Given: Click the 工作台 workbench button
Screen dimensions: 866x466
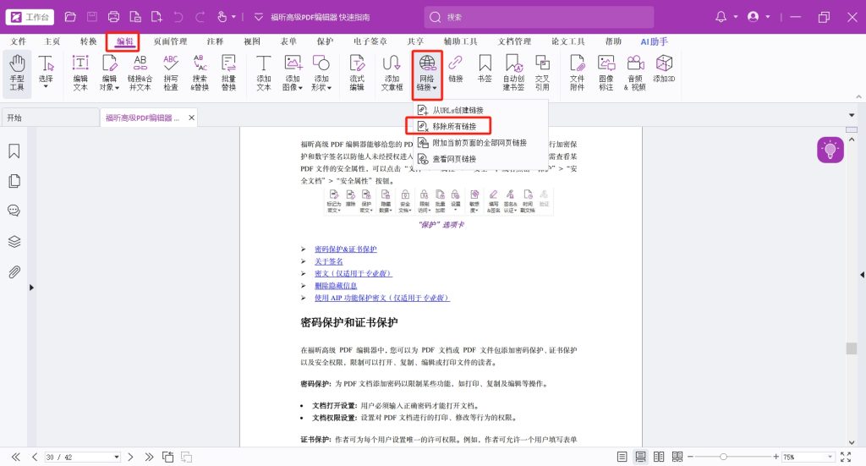Looking at the screenshot, I should [30, 17].
